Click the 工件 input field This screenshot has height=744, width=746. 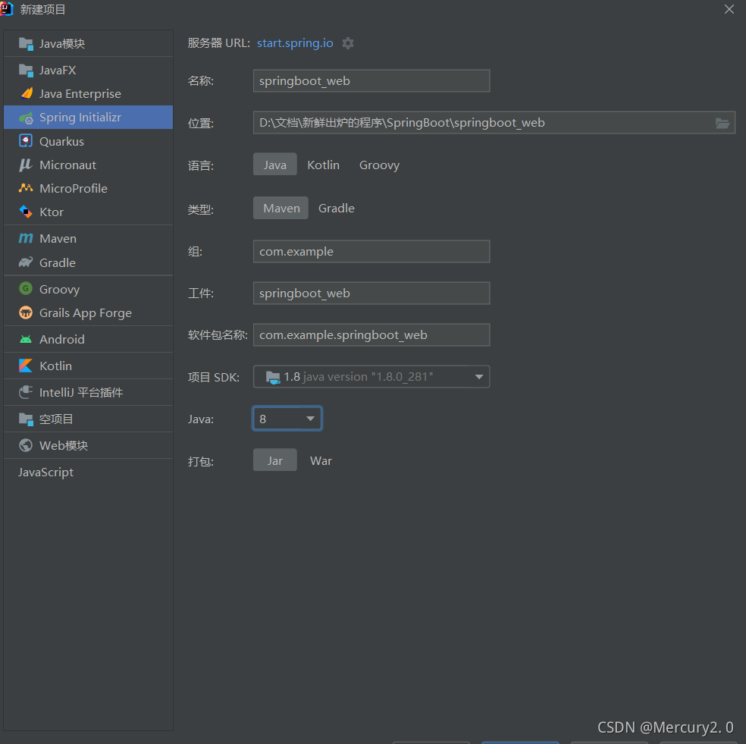371,294
